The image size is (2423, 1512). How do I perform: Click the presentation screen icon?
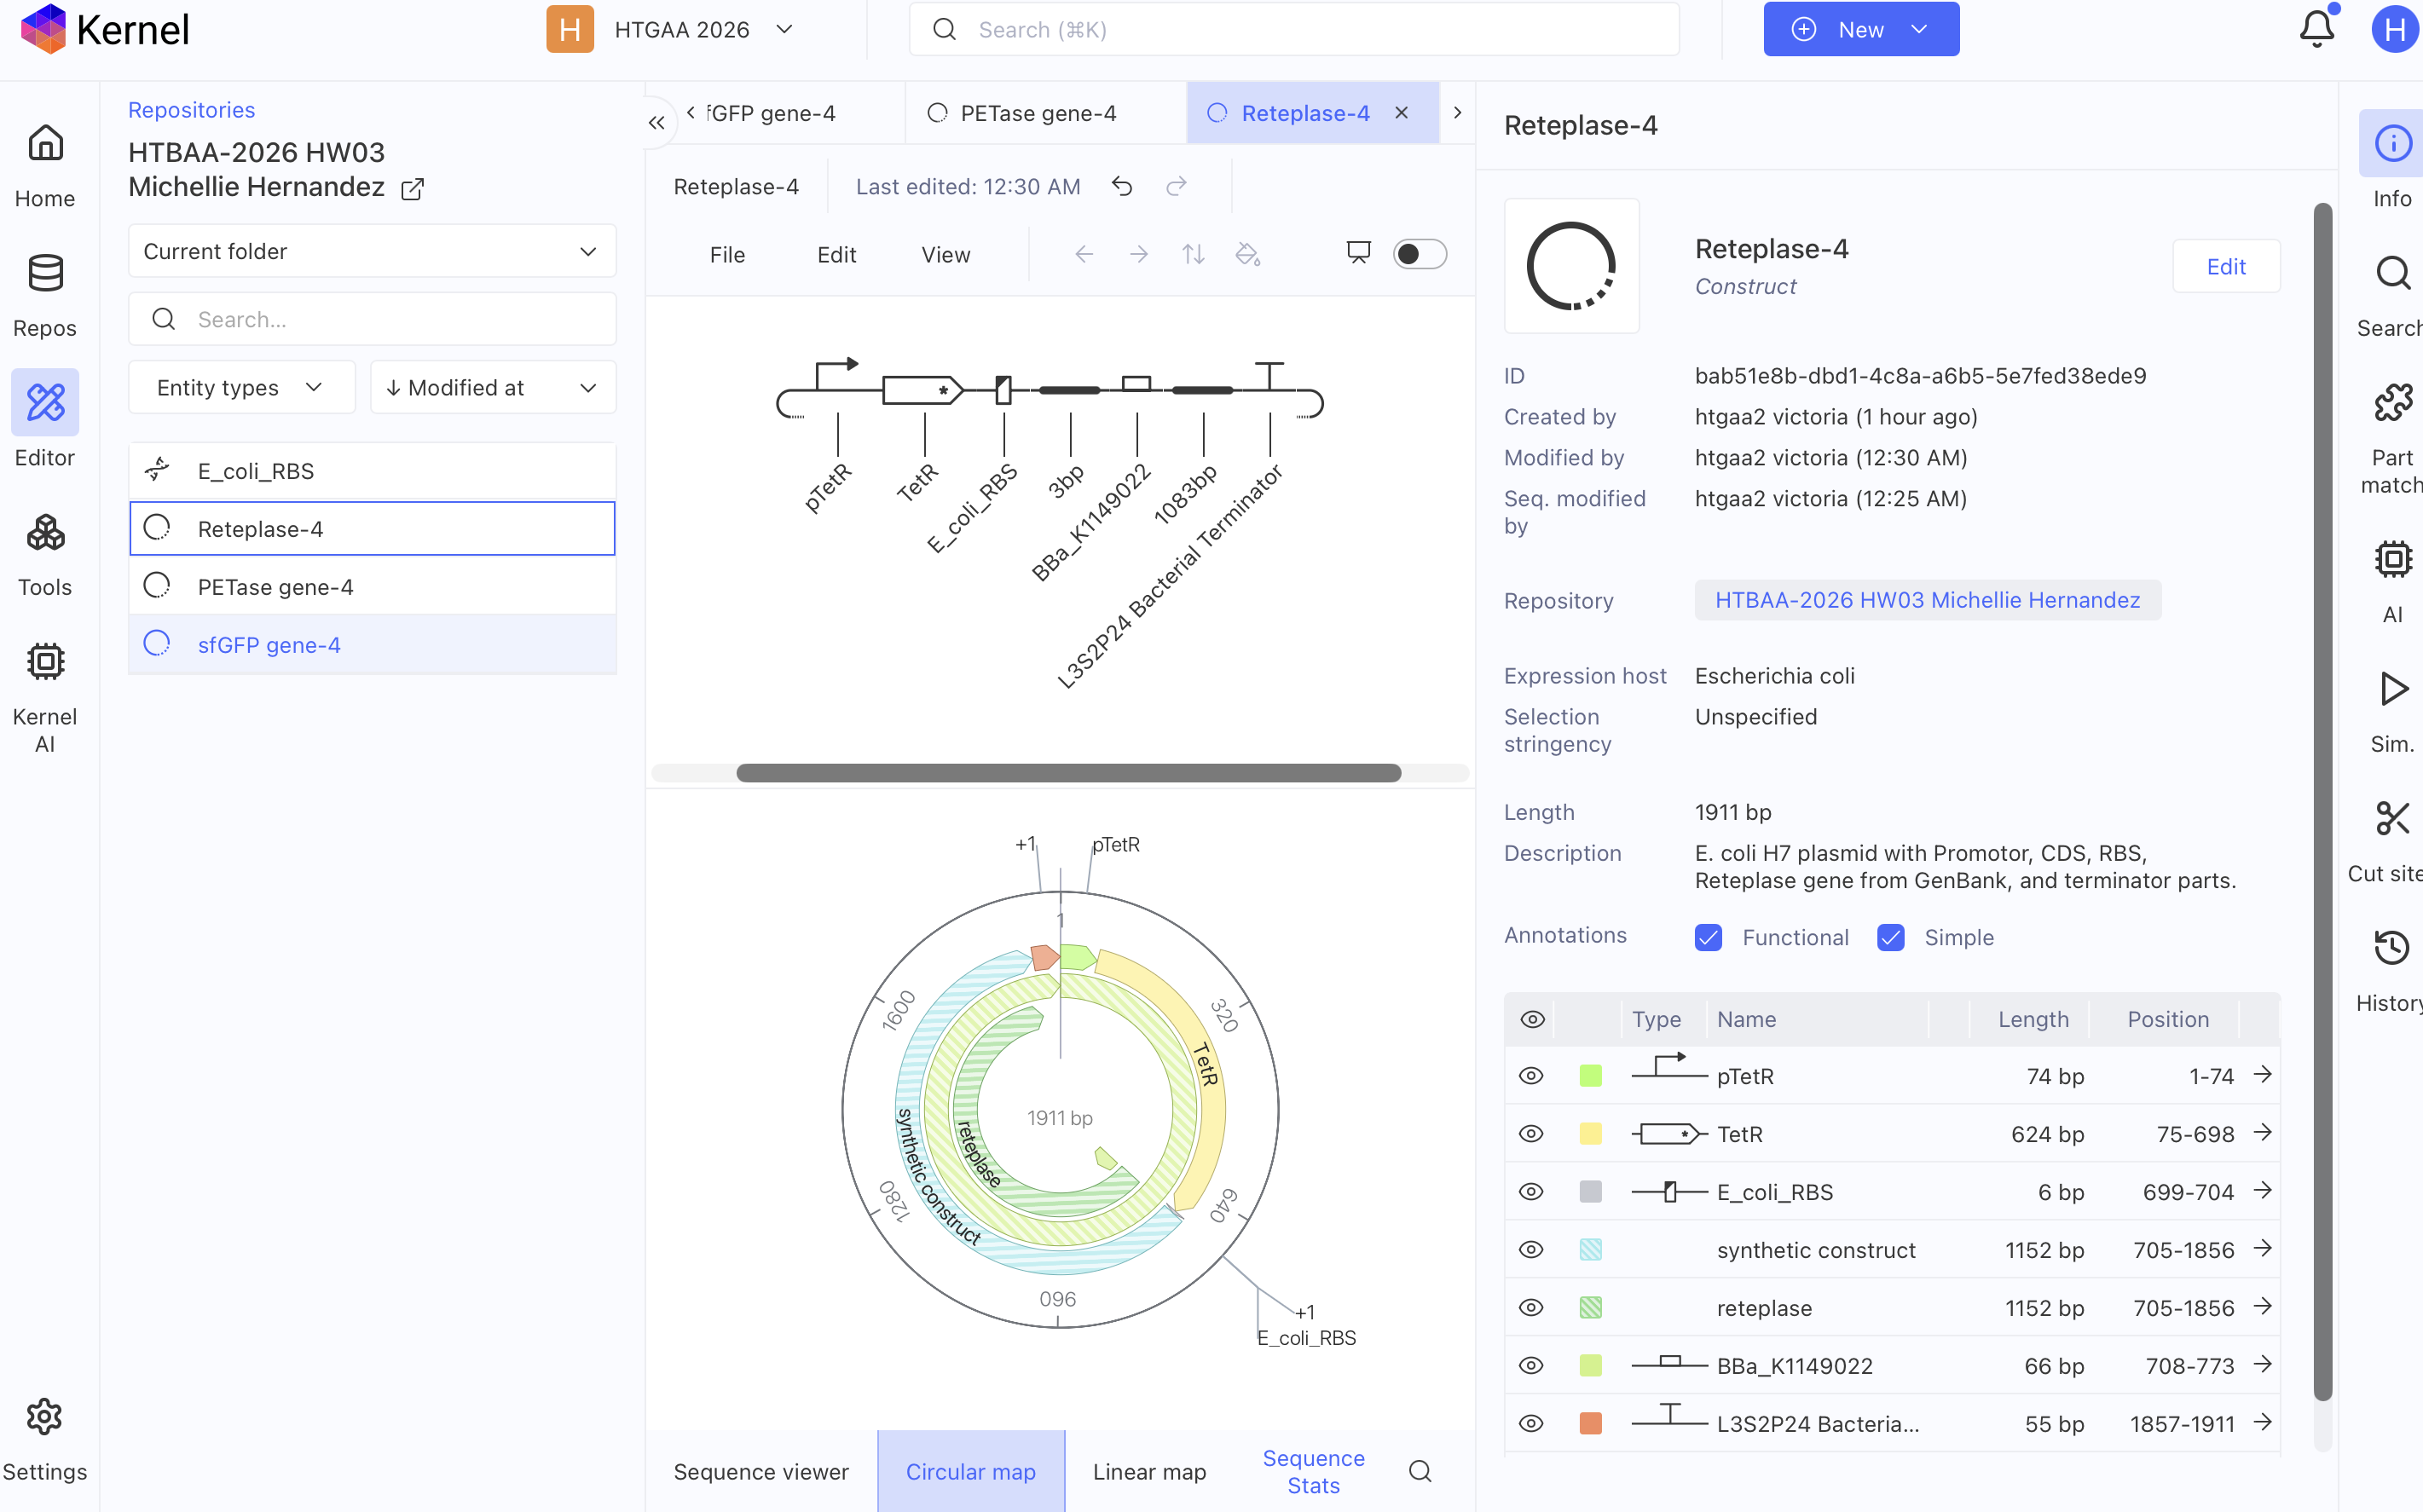(x=1358, y=253)
